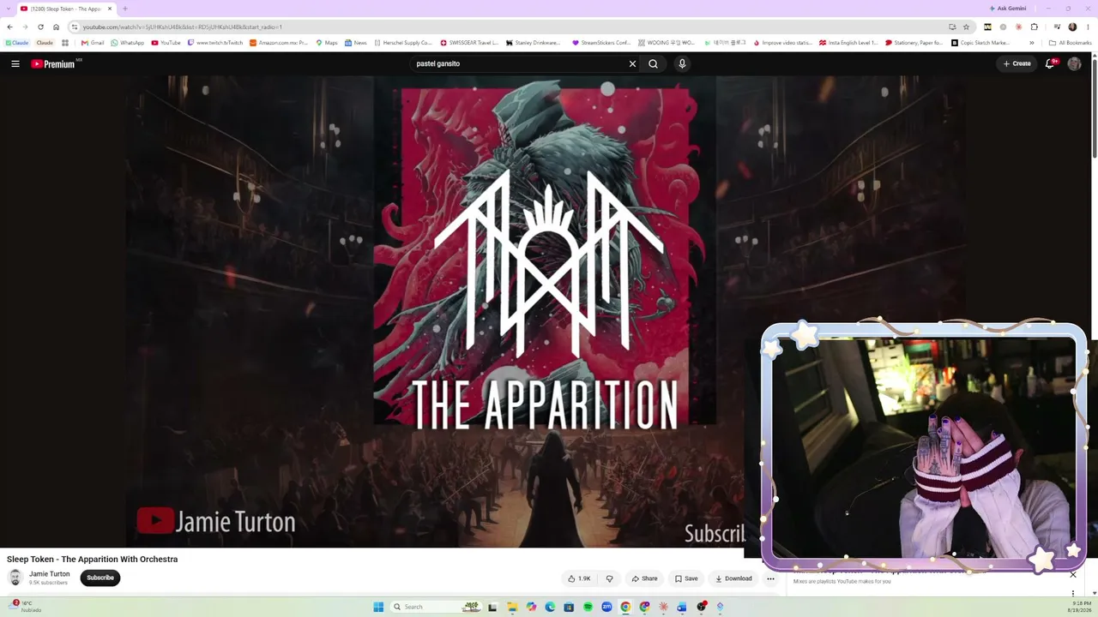Share the Sleep Token video
Image resolution: width=1098 pixels, height=617 pixels.
point(644,578)
